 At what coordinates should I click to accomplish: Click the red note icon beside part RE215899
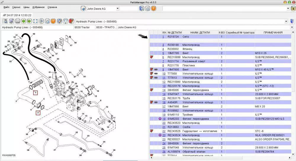pyautogui.click(x=152, y=57)
